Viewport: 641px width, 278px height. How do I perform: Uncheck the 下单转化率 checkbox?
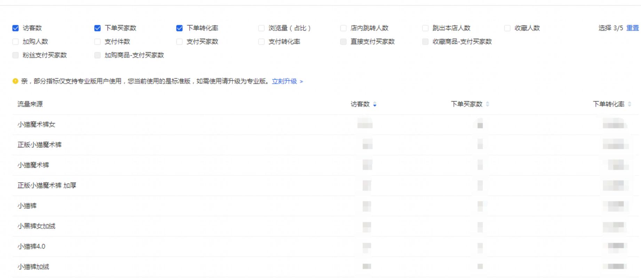180,28
